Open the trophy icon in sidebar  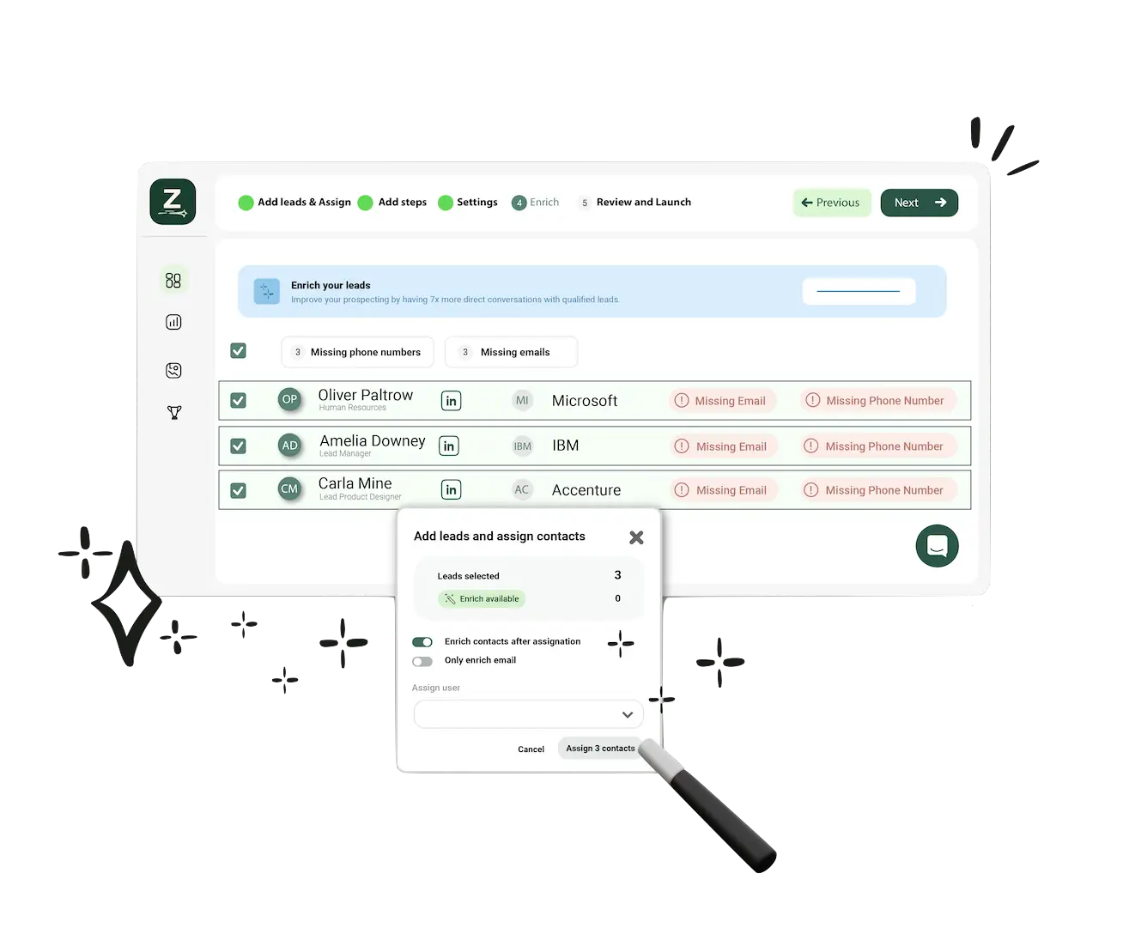point(174,412)
